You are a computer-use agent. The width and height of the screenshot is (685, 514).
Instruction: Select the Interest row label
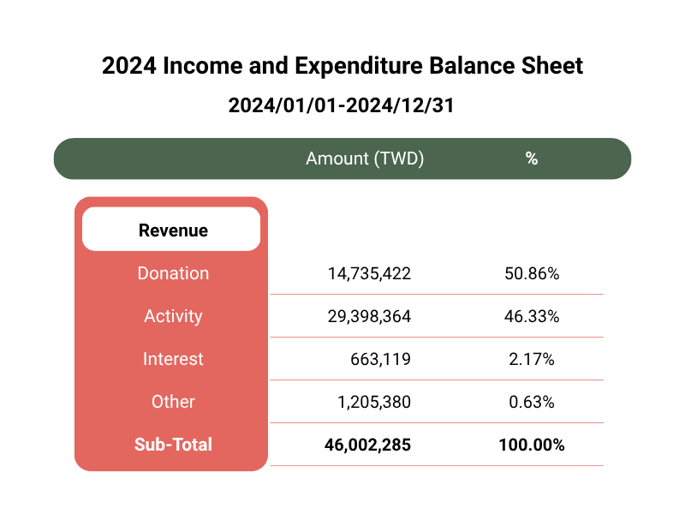tap(173, 359)
